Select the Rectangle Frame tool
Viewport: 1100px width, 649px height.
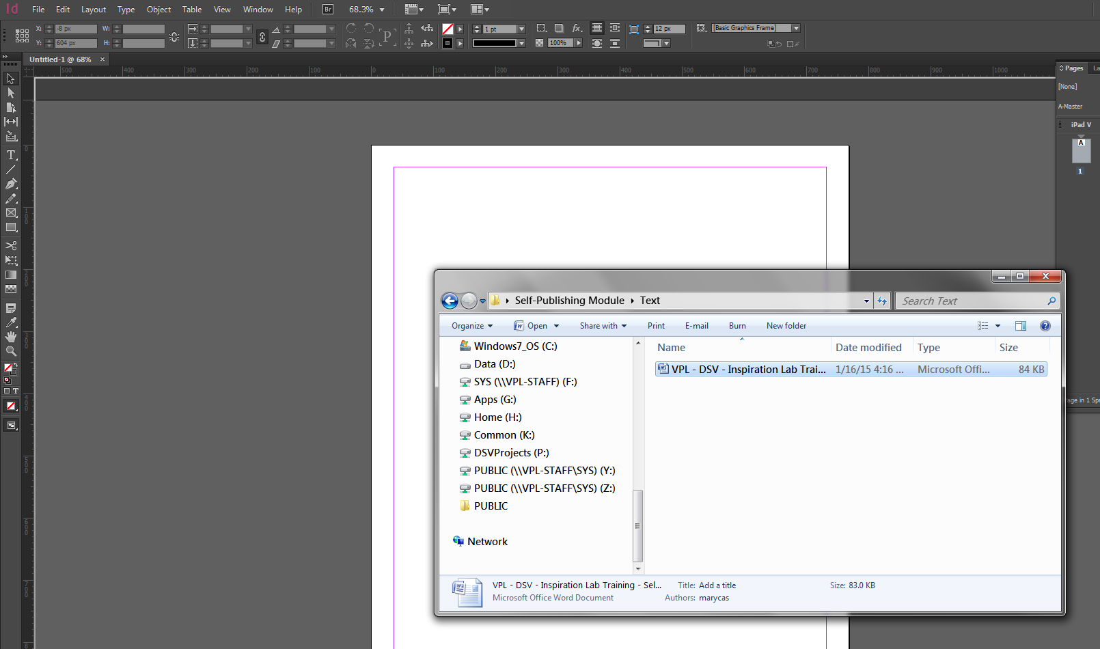tap(11, 213)
